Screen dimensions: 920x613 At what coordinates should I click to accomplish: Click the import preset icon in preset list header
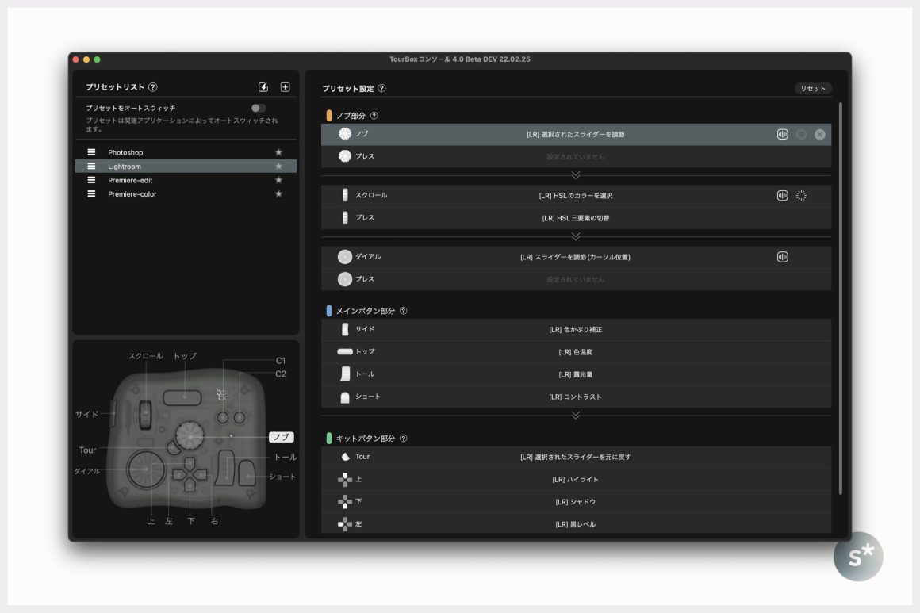(263, 87)
